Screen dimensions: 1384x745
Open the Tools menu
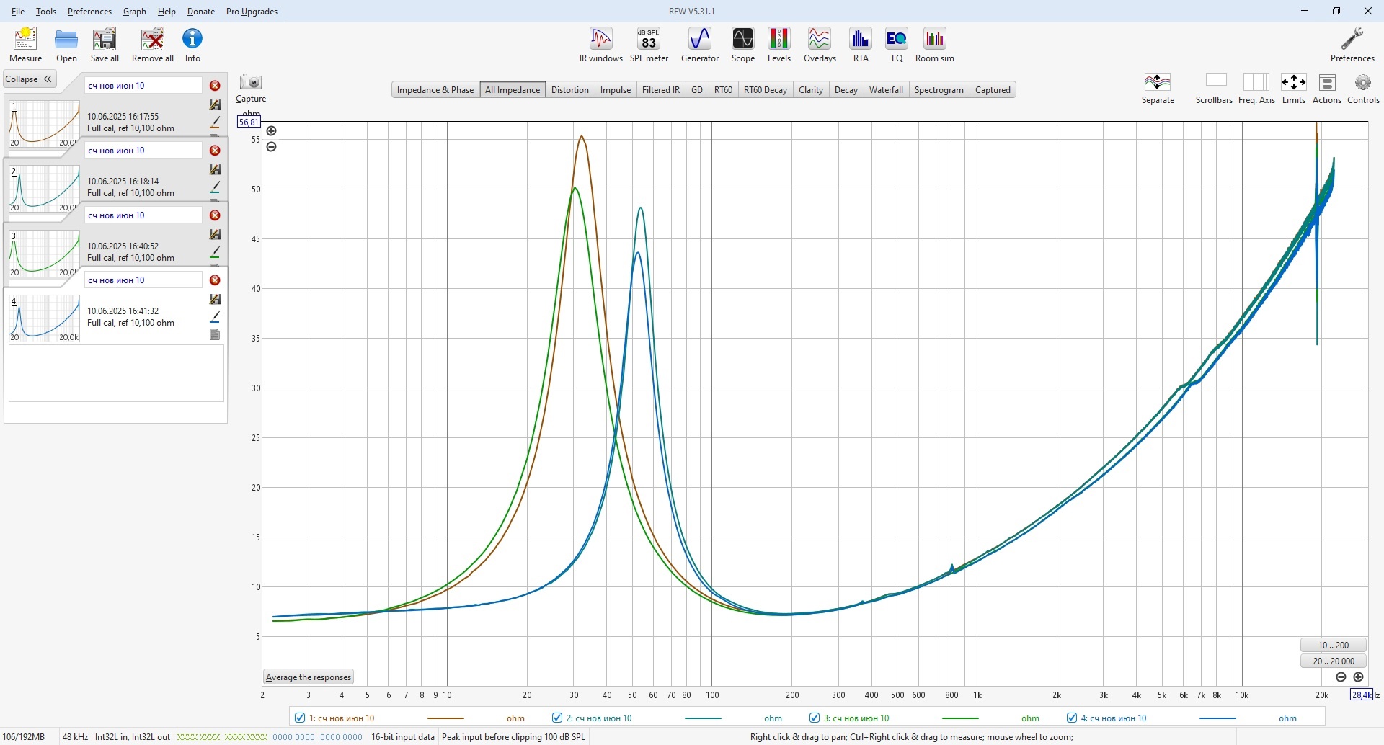(46, 12)
